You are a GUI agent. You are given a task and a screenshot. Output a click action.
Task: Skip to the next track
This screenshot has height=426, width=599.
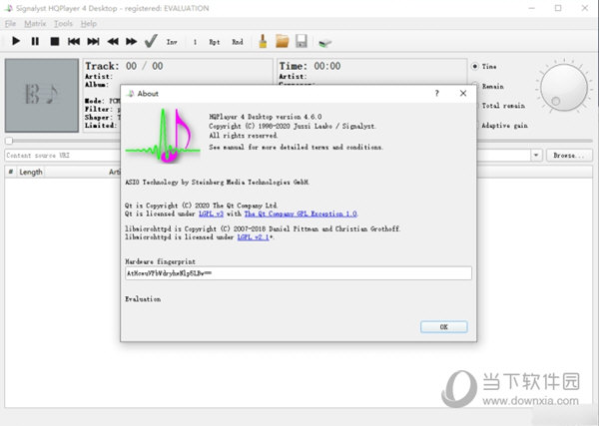(x=93, y=41)
